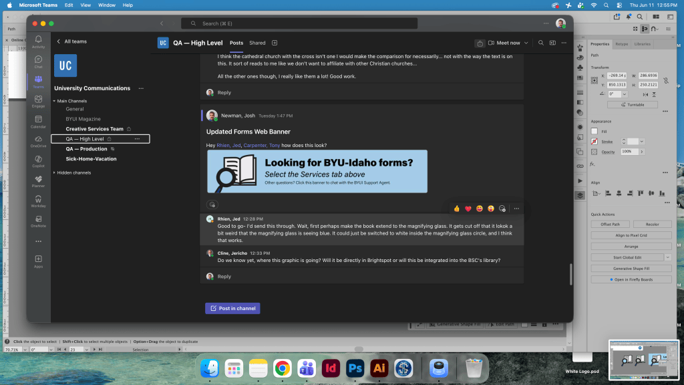Open the Planner app in sidebar
684x385 pixels.
point(38,182)
